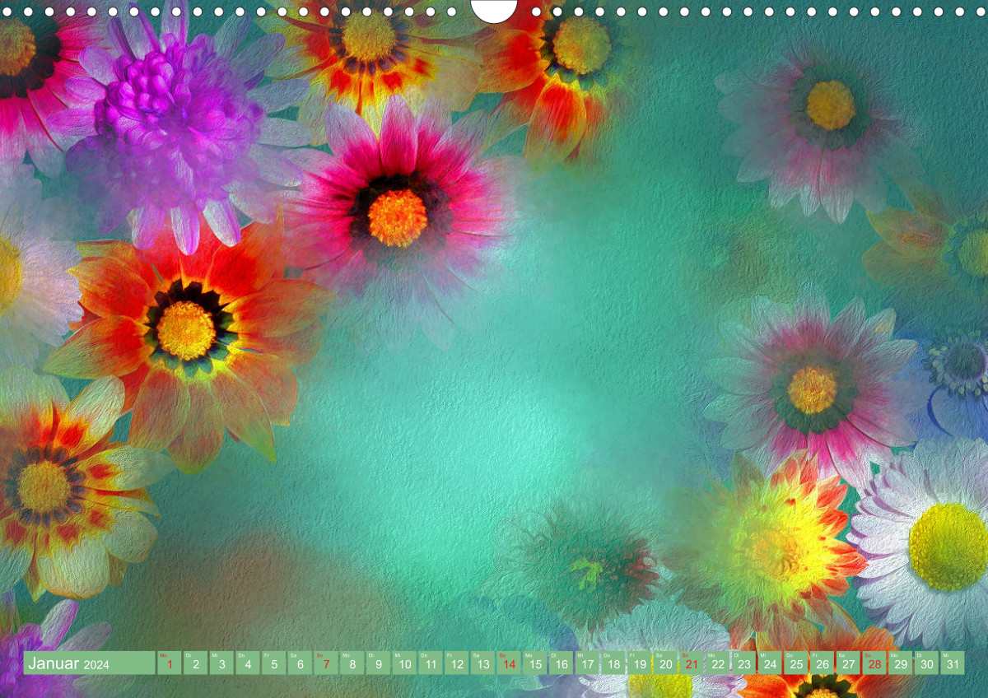The height and width of the screenshot is (698, 988).
Task: Select Saturday the 6th date cell
Action: (x=300, y=663)
